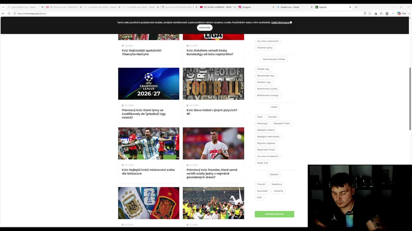Close the Kopačák tab
Screen dimensions: 412x231
[x=350, y=7]
